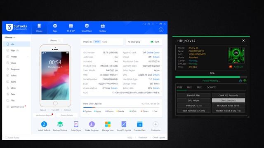Select the active green-underlined FREE tab
The width and height of the screenshot is (264, 148).
pos(180,88)
